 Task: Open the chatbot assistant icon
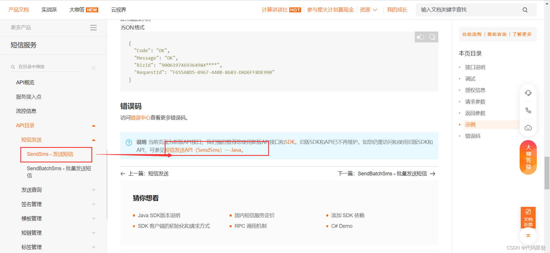tap(528, 128)
